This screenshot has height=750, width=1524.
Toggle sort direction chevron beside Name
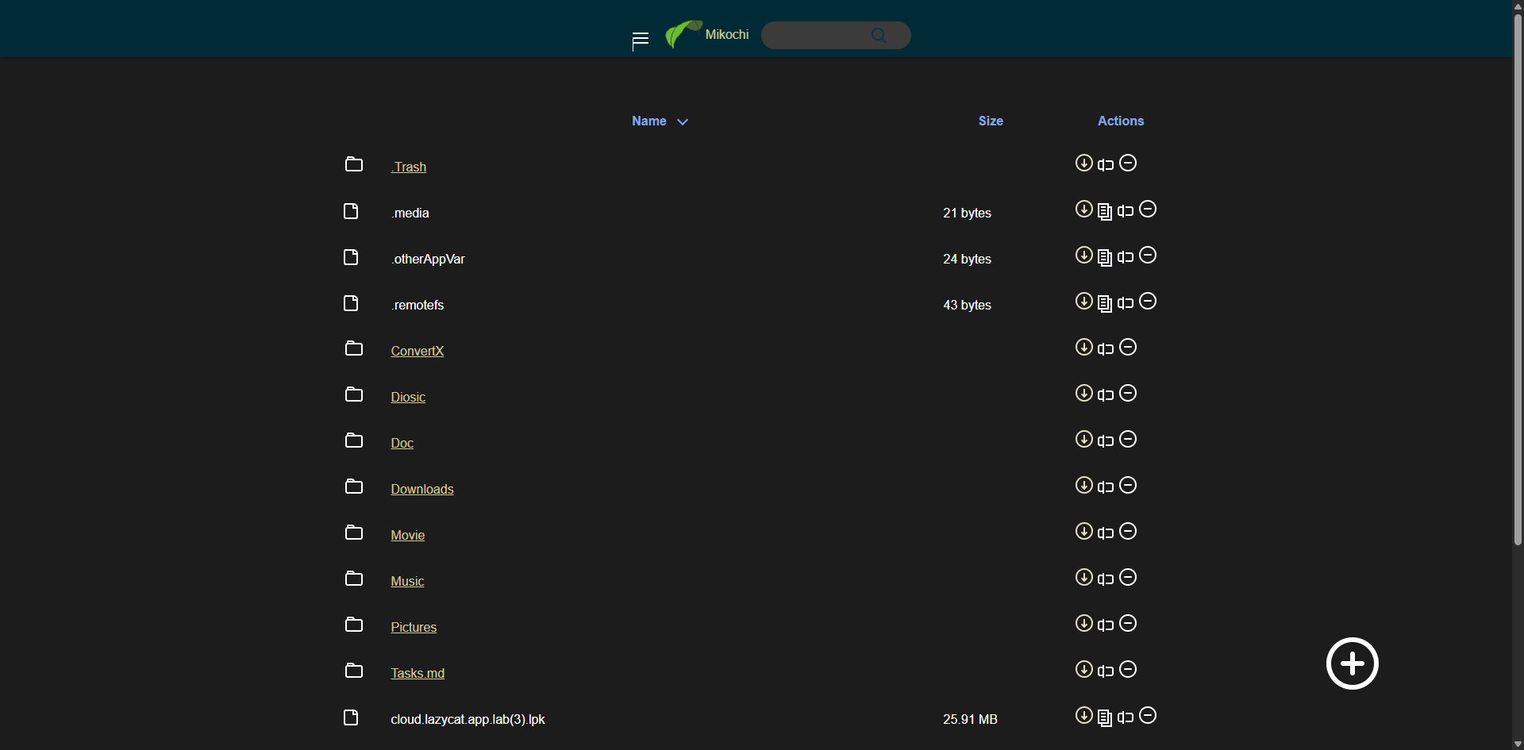683,122
